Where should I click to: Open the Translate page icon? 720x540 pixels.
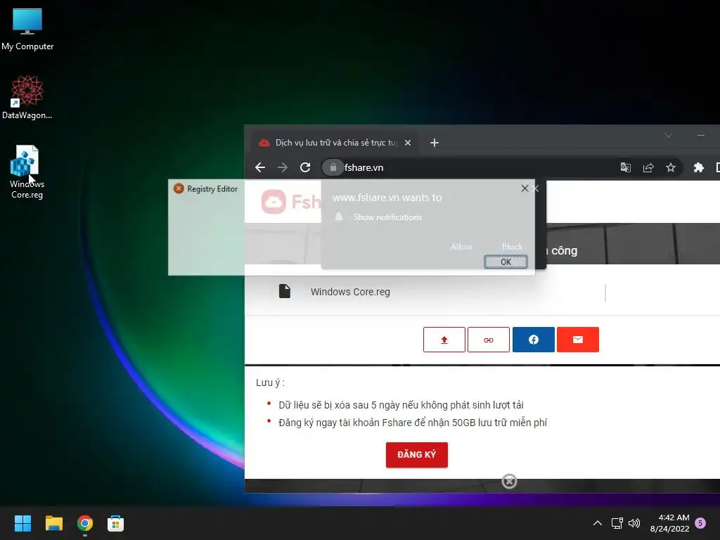(625, 167)
